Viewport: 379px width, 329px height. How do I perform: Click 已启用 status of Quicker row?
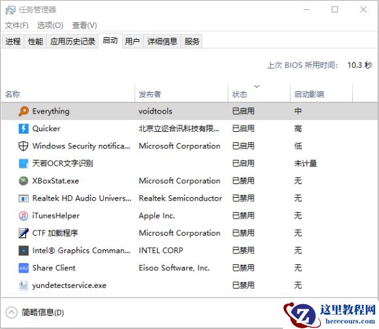243,129
